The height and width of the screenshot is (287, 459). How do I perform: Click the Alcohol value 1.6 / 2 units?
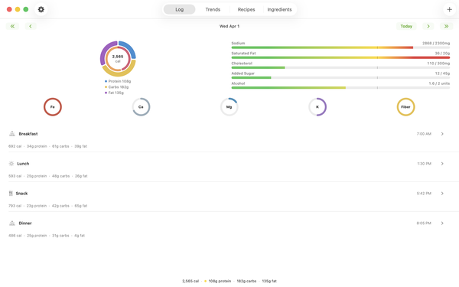[439, 83]
